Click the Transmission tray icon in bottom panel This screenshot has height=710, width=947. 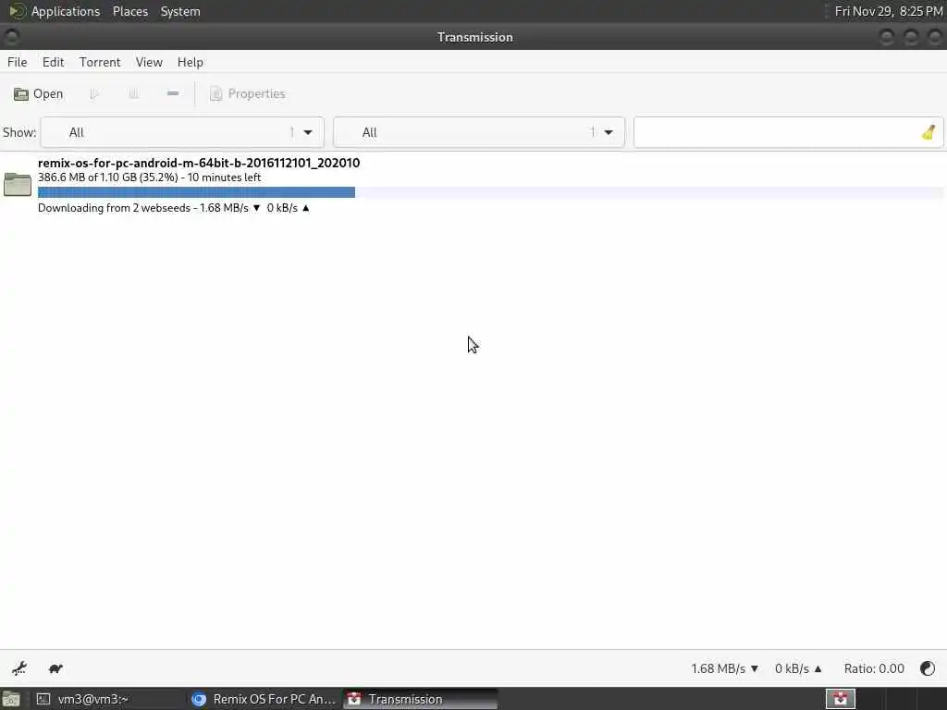tap(840, 699)
